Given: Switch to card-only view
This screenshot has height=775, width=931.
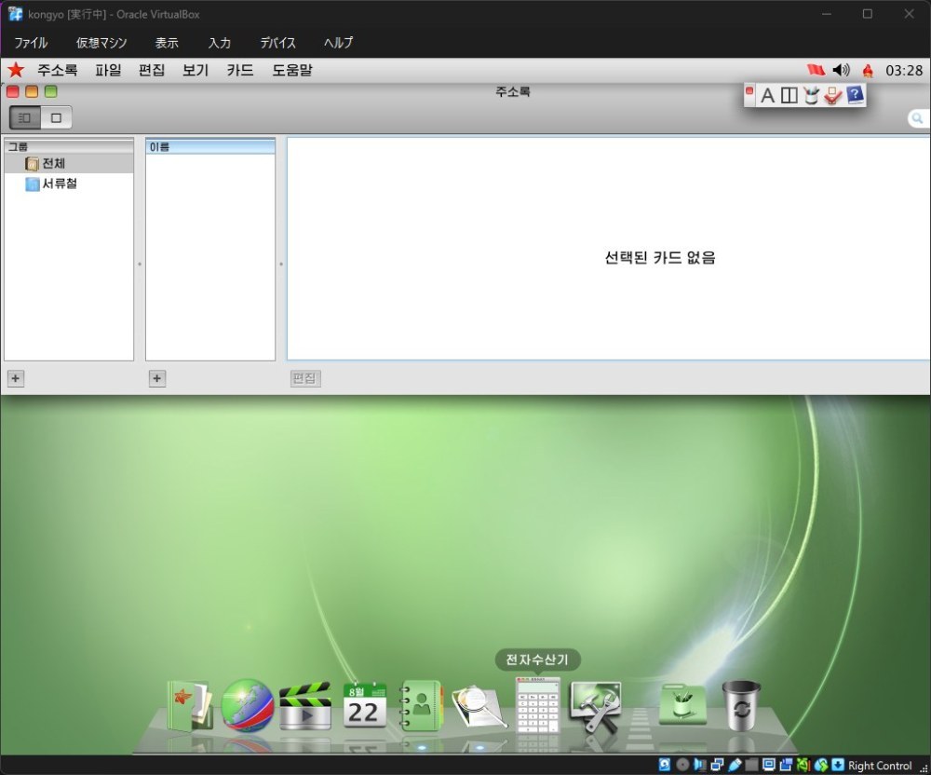Looking at the screenshot, I should (57, 117).
